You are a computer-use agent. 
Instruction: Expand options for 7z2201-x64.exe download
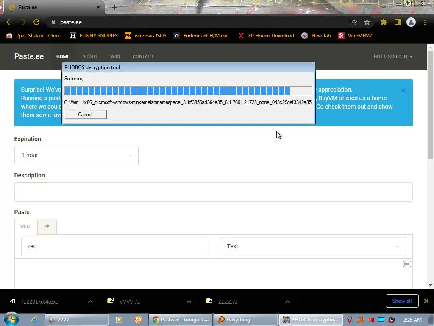(x=90, y=301)
